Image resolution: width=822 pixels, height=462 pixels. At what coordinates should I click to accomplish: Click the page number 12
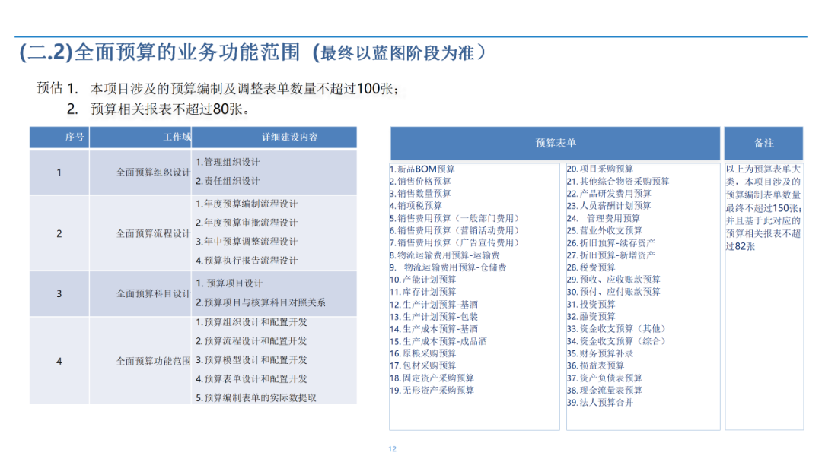pos(392,449)
